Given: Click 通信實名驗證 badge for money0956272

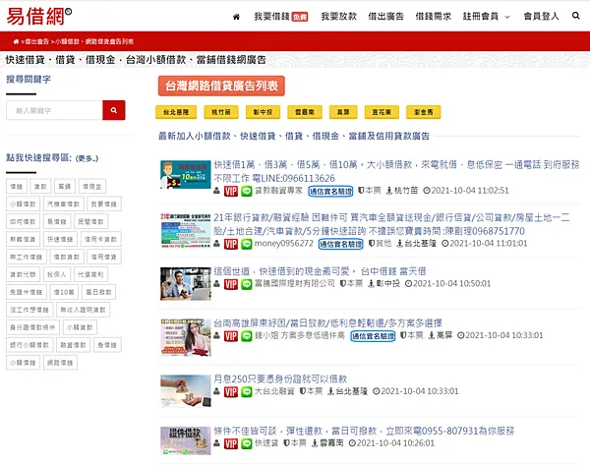Looking at the screenshot, I should pos(340,244).
